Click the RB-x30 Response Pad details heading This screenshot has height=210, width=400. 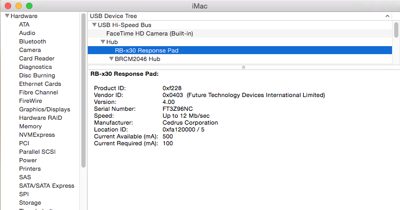tap(124, 74)
